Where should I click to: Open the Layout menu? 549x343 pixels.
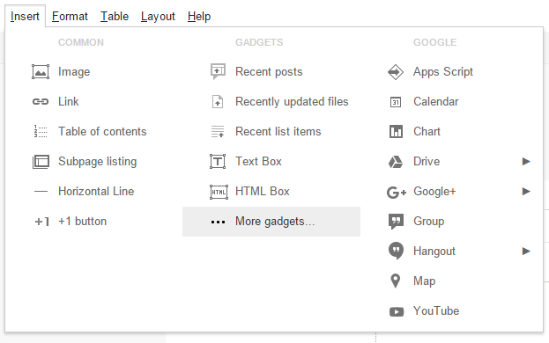[x=158, y=17]
